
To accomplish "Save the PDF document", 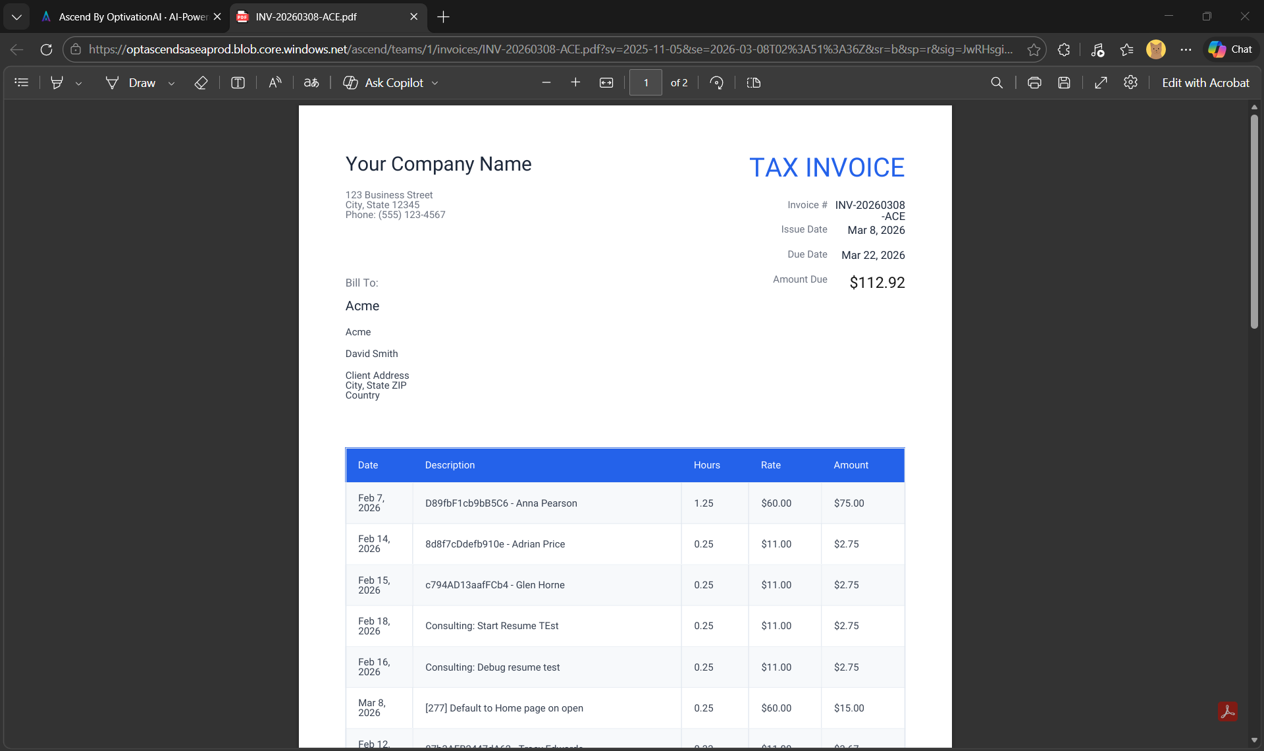I will (x=1065, y=82).
